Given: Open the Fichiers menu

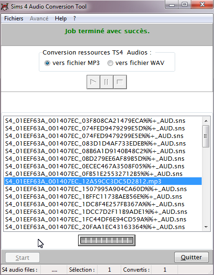Looking at the screenshot, I should pyautogui.click(x=14, y=18).
